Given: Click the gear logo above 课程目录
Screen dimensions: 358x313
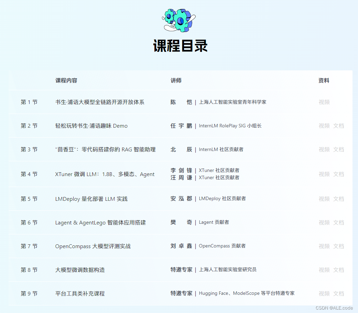Looking at the screenshot, I should coord(179,20).
